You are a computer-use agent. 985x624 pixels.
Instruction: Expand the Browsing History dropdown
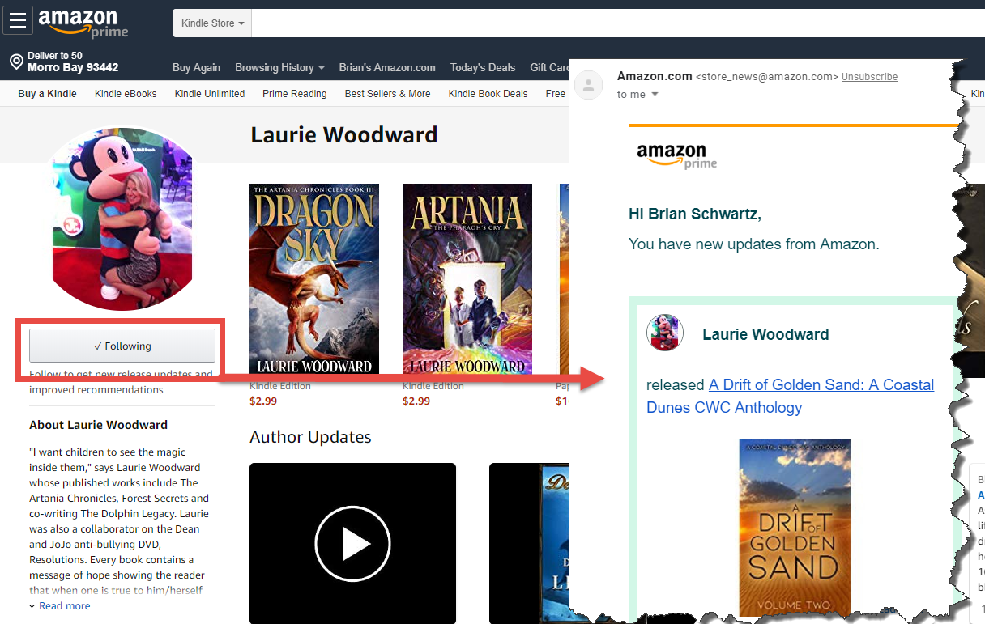(x=279, y=68)
